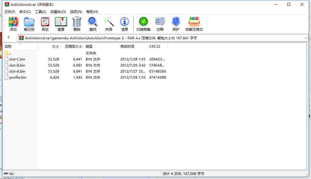Sort by CRC32 column header
This screenshot has width=311, height=179.
click(x=157, y=46)
